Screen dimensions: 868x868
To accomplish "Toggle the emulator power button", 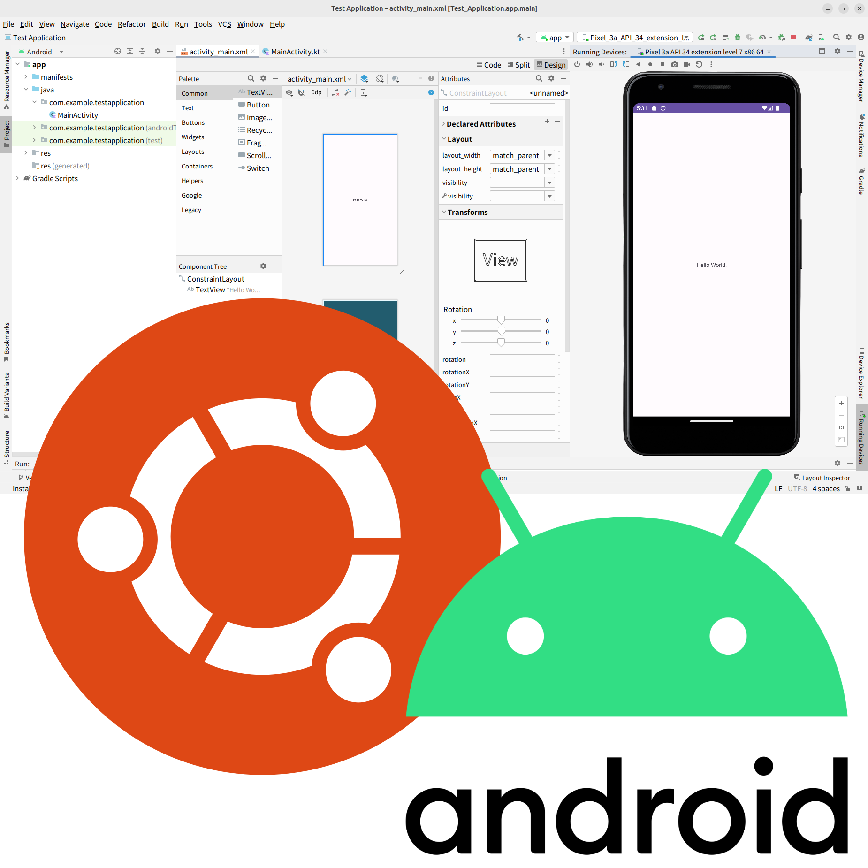I will click(577, 64).
